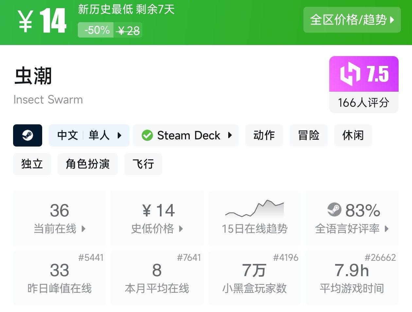Image resolution: width=412 pixels, height=312 pixels.
Task: Click the Heybox logo on rating badge
Action: (350, 74)
